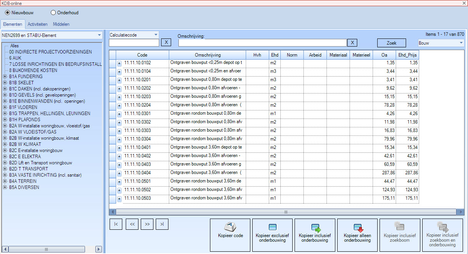Click Kopieer exclusief onderbouwing button
Screen dimensions: 468x254
(x=272, y=235)
